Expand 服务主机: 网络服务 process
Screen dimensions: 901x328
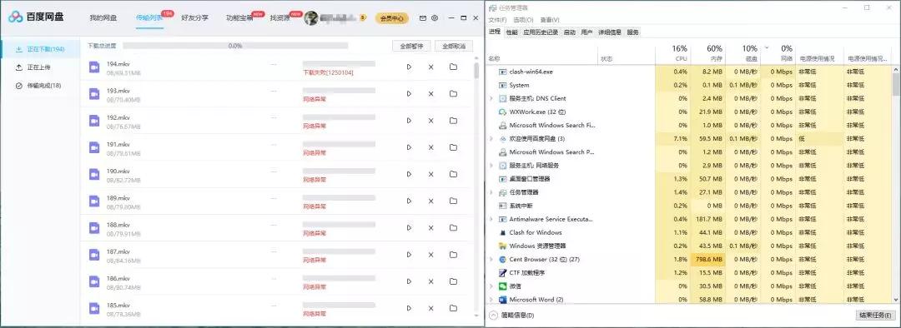pyautogui.click(x=491, y=165)
